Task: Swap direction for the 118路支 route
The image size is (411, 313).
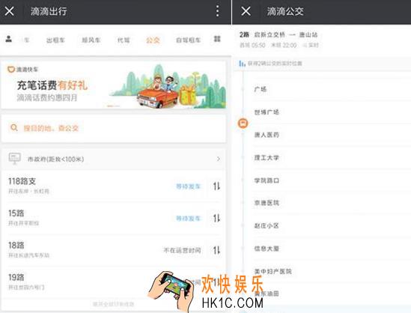Action: (x=216, y=186)
